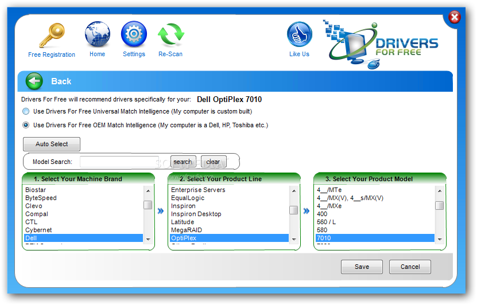Select Cybernet in brand list
The height and width of the screenshot is (305, 477).
[83, 230]
